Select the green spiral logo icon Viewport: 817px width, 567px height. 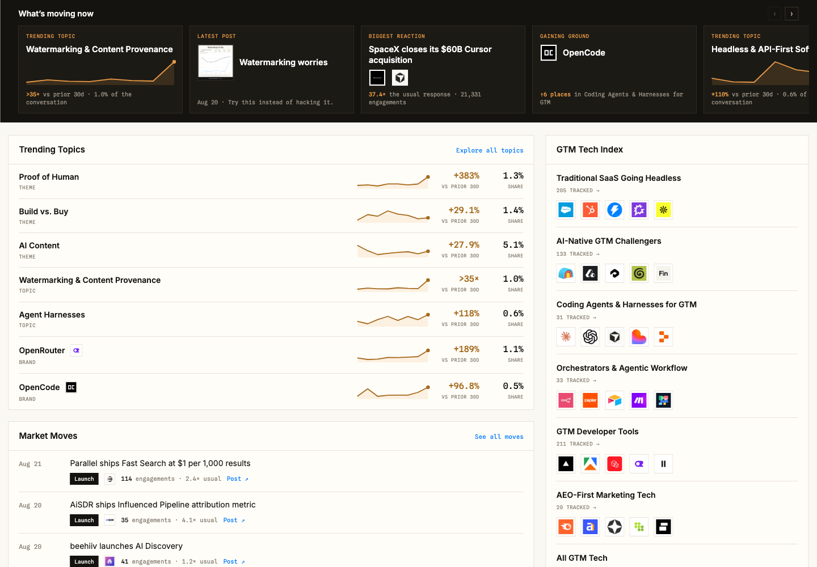(639, 273)
